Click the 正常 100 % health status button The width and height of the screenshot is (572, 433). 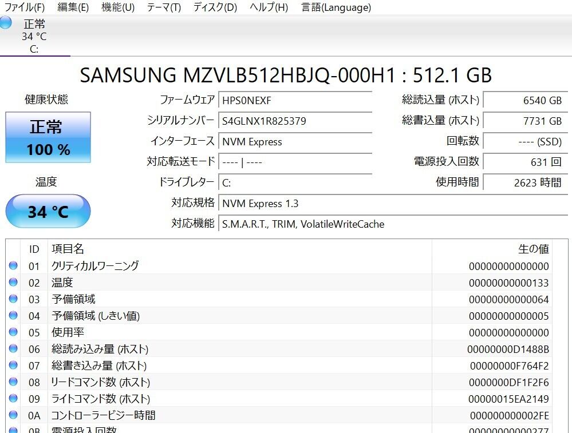pos(48,137)
